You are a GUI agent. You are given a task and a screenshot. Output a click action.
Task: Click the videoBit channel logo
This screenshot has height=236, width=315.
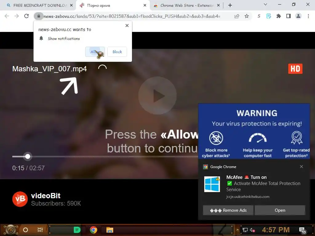tap(20, 199)
